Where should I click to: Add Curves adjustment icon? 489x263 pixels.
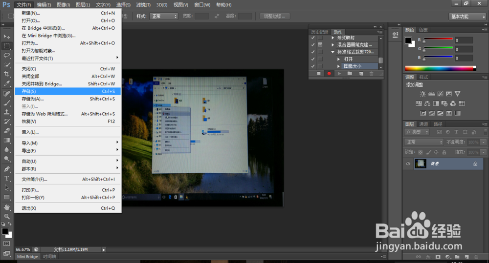tap(440, 94)
